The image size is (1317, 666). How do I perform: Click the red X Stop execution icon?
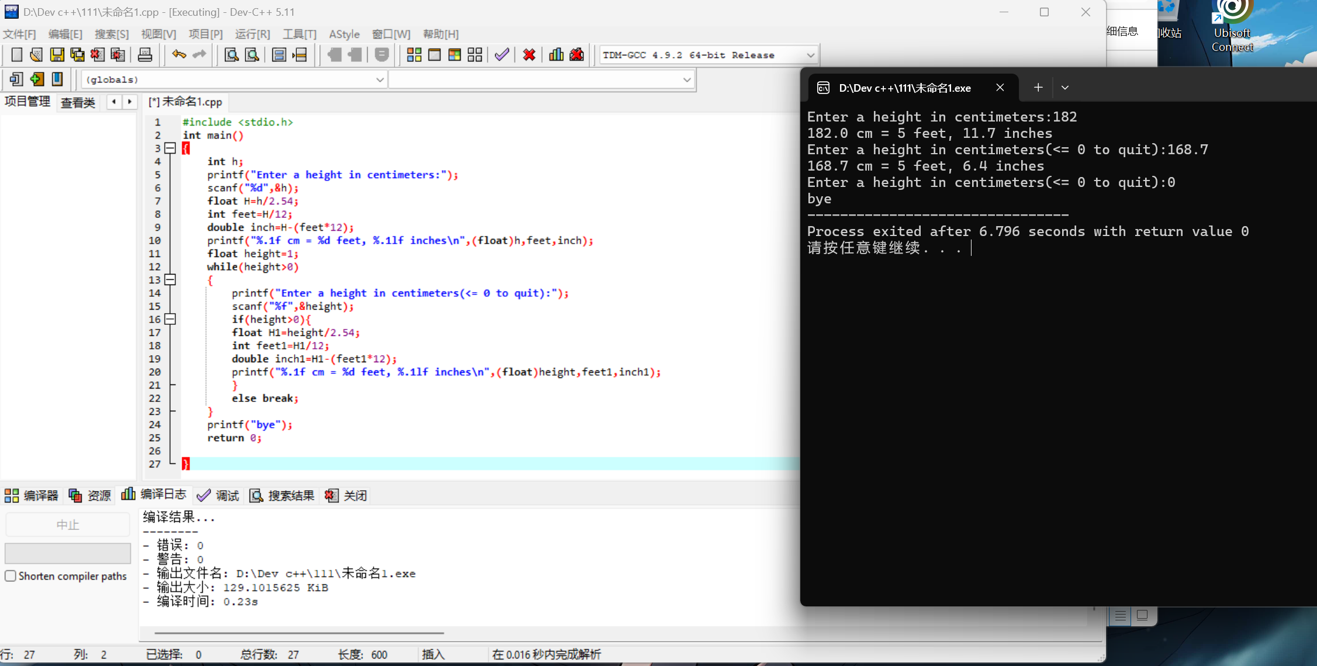click(x=529, y=55)
